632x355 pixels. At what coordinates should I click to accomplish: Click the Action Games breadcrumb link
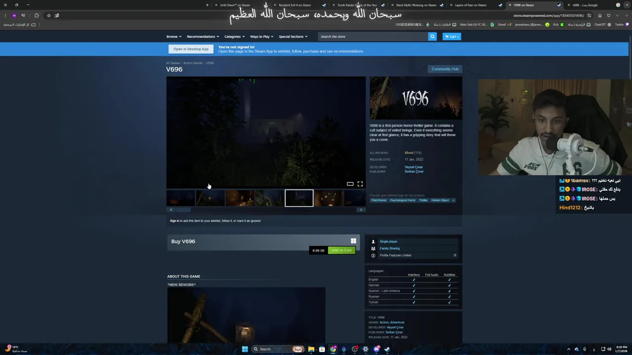tap(193, 63)
